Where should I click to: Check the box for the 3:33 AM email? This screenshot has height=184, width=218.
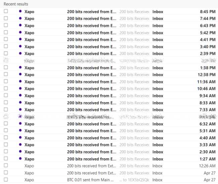click(6, 145)
